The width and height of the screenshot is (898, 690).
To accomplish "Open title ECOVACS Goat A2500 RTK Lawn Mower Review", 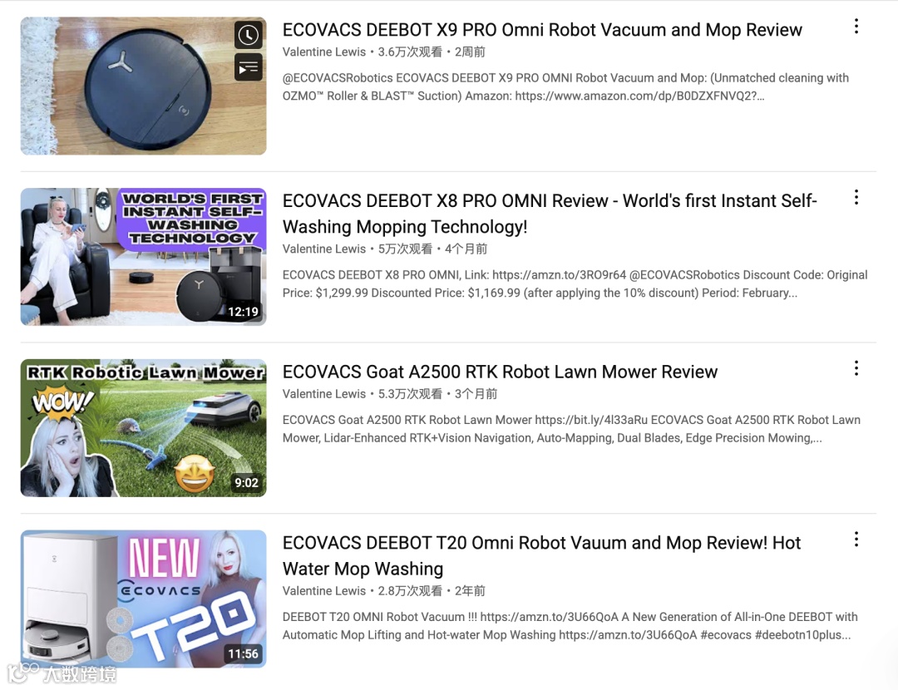I will (500, 372).
